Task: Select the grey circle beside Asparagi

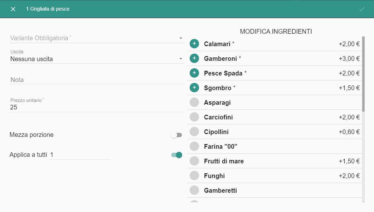Action: click(194, 102)
